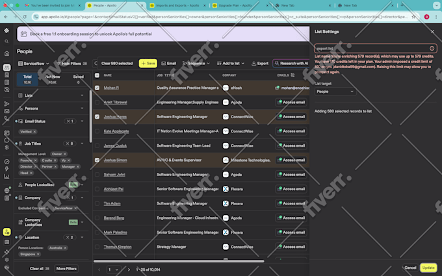Select the People icon in the sidebar
The image size is (442, 276).
[6, 68]
